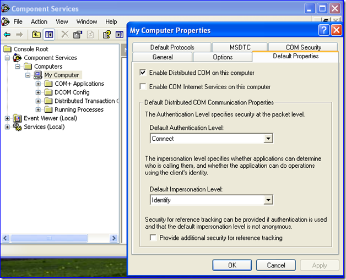Switch to the COM Security tab
The height and width of the screenshot is (280, 346).
[304, 47]
